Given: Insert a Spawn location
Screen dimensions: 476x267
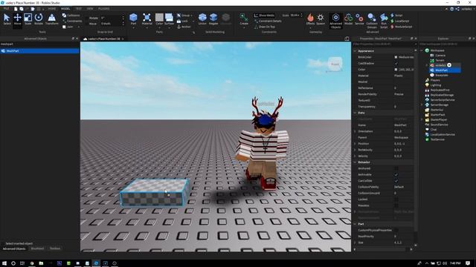Looking at the screenshot, I should 321,19.
